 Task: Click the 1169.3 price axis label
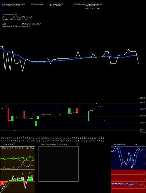pyautogui.click(x=143, y=102)
